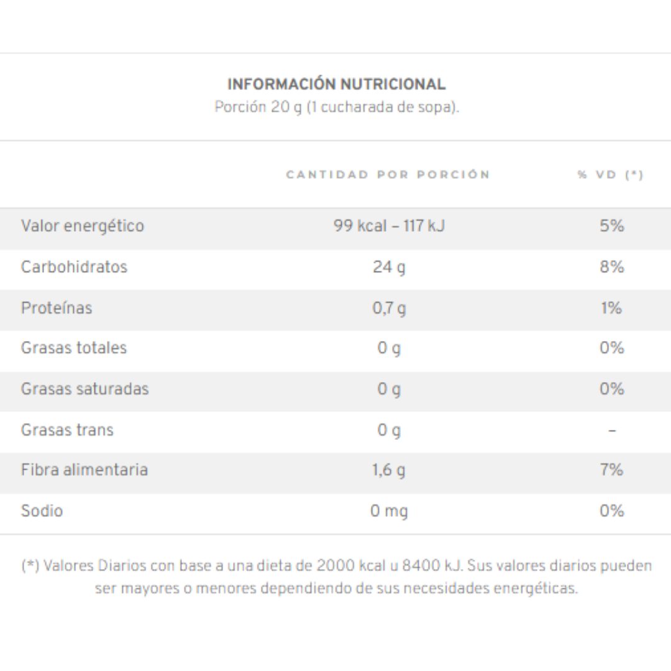Click the 99 kcal – 117 kJ value
The image size is (671, 671).
pyautogui.click(x=389, y=226)
